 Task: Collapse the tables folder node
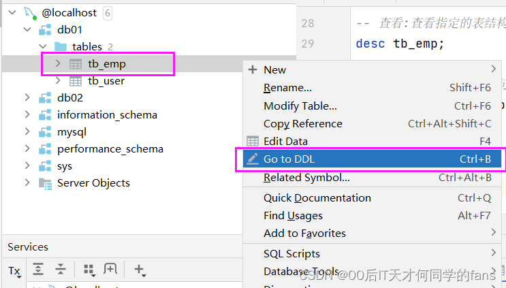coord(43,47)
